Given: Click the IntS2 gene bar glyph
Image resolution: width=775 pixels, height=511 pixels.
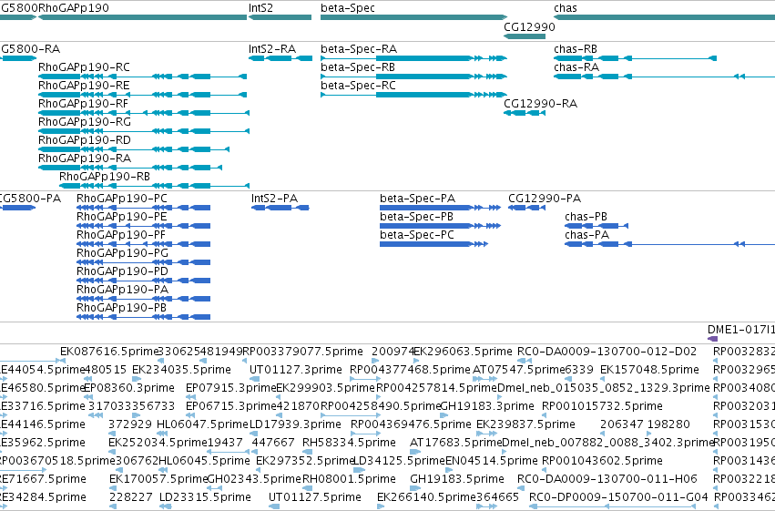Looking at the screenshot, I should (280, 17).
